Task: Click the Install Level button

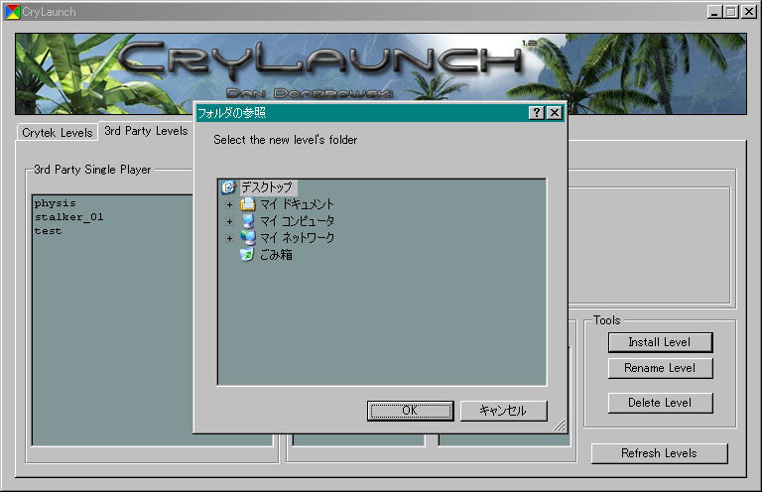Action: point(660,342)
